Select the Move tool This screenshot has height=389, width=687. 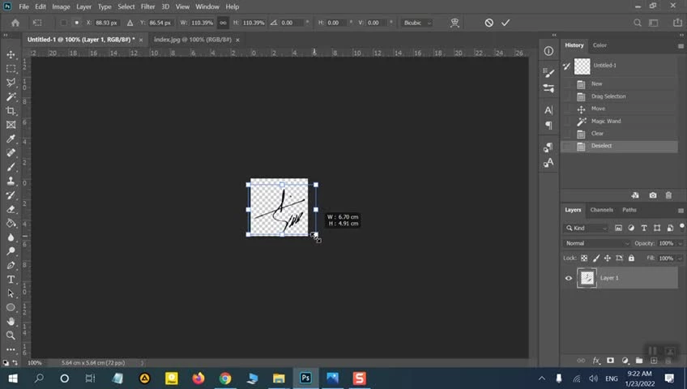(11, 54)
